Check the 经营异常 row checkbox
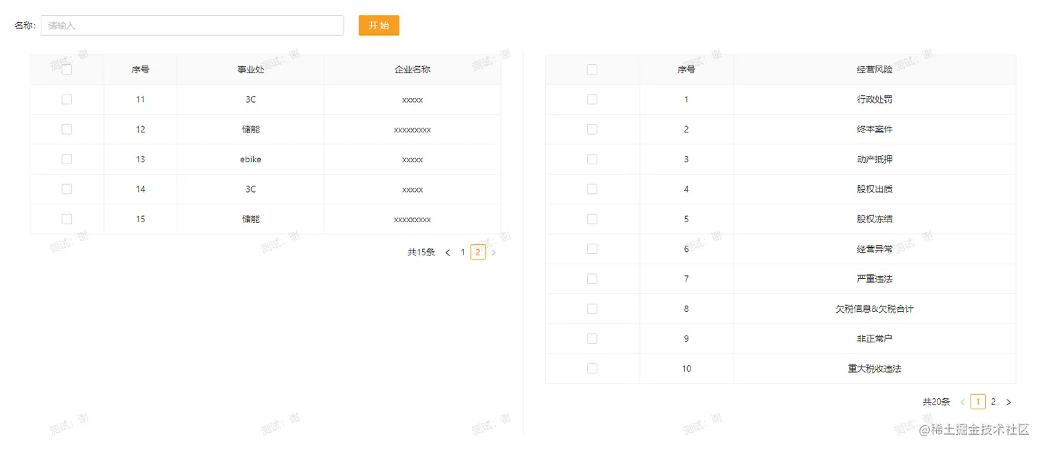Screen dimensions: 1043x450 point(592,249)
